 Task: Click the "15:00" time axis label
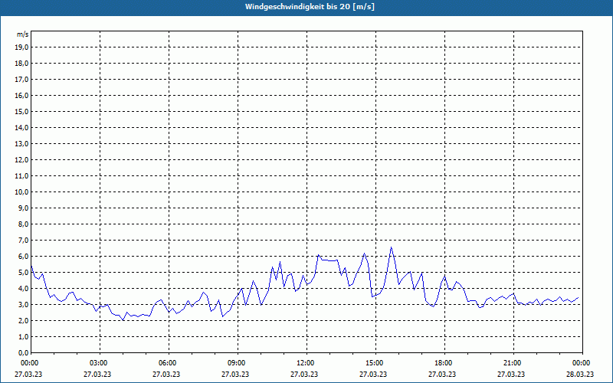(x=375, y=363)
